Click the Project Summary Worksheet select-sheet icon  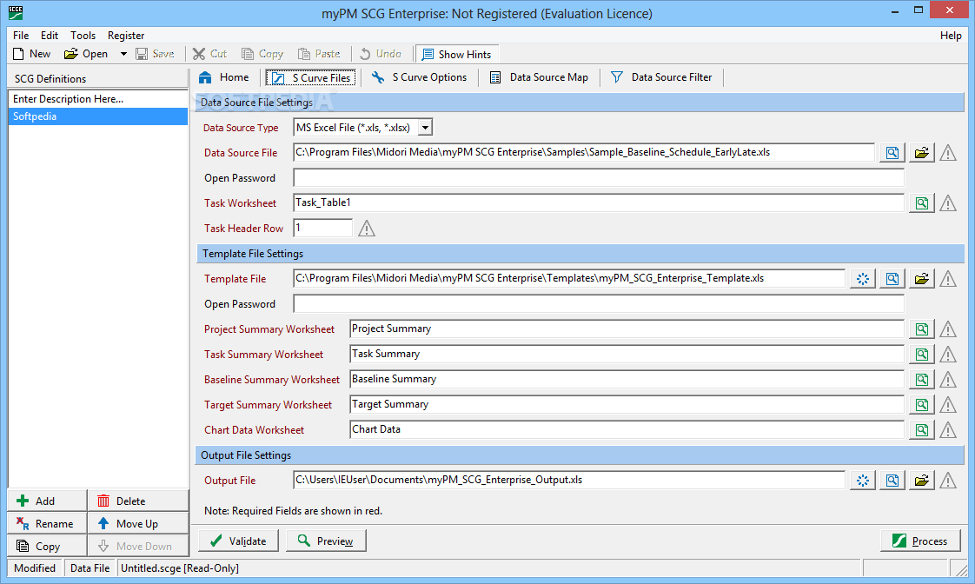[x=921, y=329]
